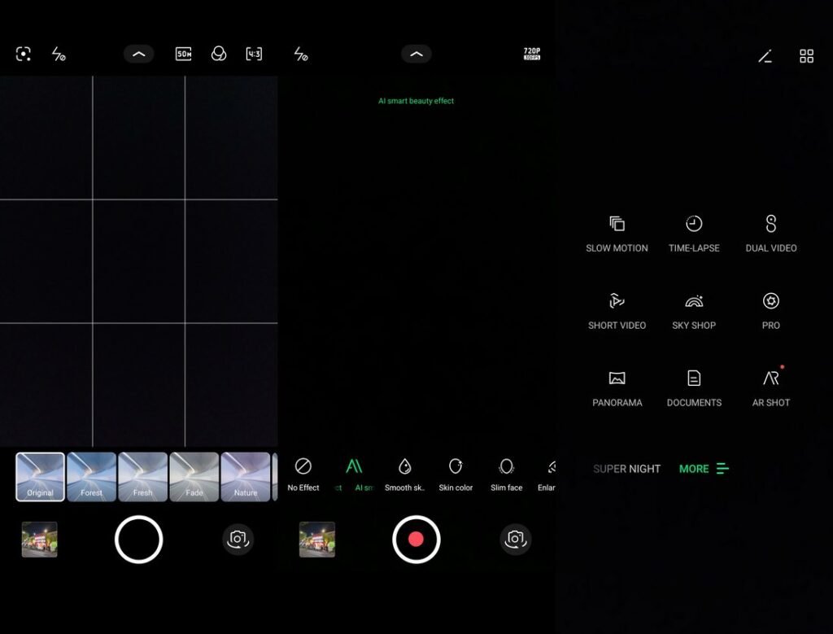
Task: Open the gallery thumbnail in photo screen
Action: 39,540
